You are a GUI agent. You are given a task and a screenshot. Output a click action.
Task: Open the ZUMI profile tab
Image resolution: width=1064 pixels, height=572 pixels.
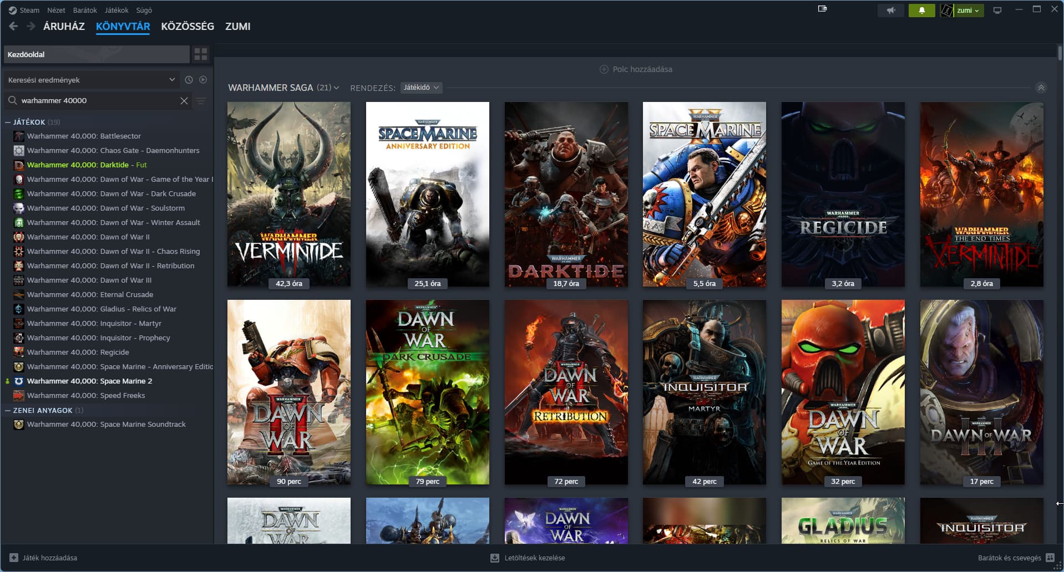[x=237, y=26]
